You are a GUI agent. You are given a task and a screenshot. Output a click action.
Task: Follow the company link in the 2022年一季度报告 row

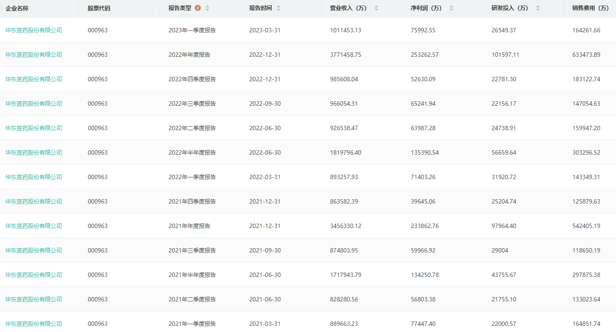pos(34,177)
